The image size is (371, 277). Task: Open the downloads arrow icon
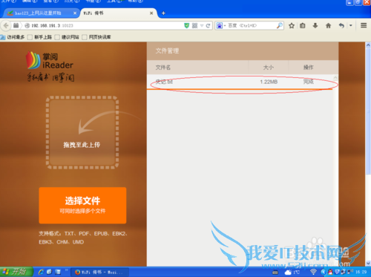coord(315,25)
